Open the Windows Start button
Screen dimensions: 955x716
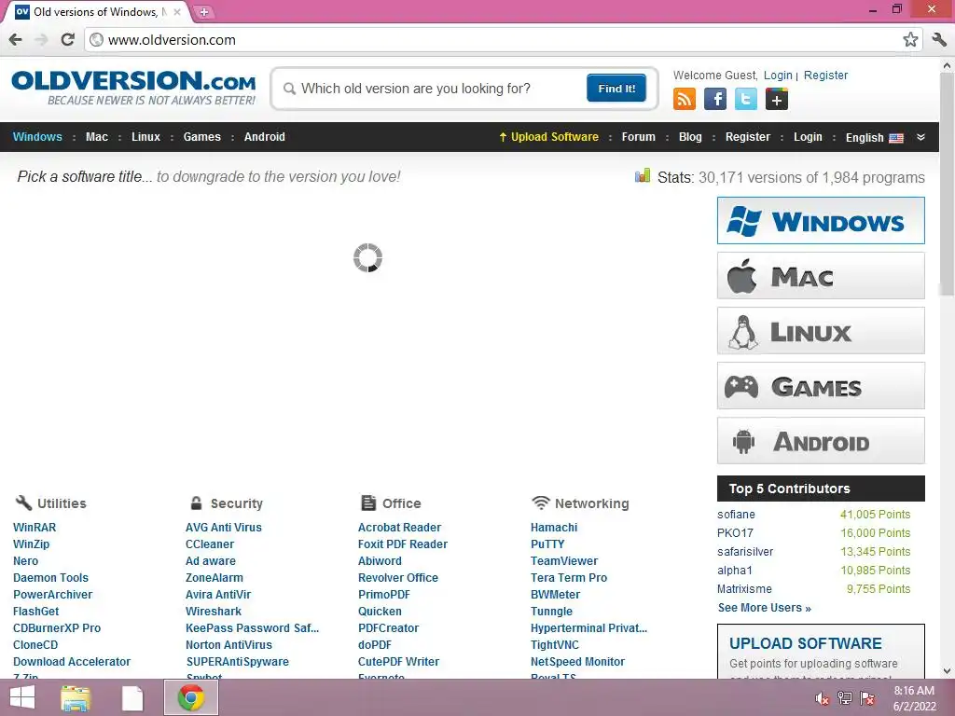coord(22,697)
